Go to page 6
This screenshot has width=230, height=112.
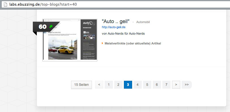coord(157,85)
